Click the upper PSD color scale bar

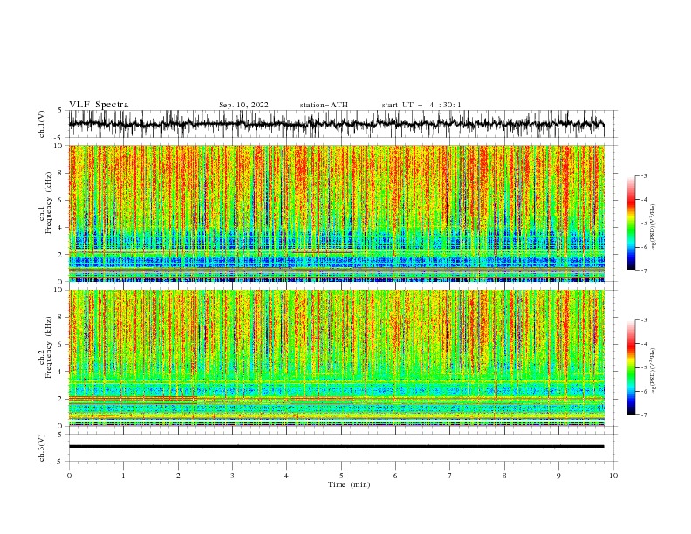[631, 223]
